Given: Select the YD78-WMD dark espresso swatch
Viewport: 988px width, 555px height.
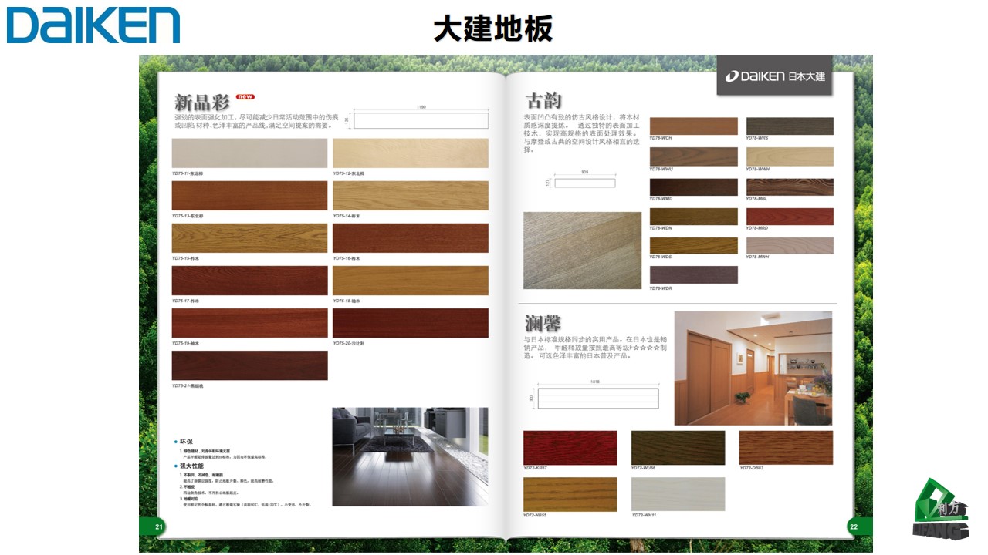Looking at the screenshot, I should pos(693,187).
